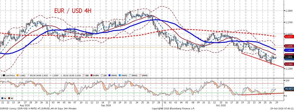
Task: Select the light blue SMAVG legend entry
Action: pos(123,75)
